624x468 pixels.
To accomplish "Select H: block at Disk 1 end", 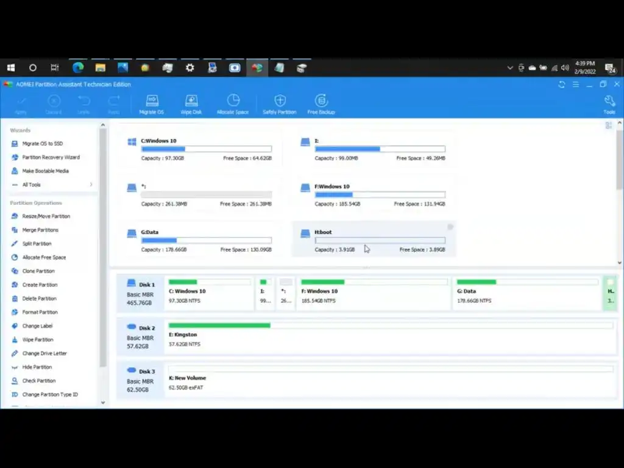I will (x=611, y=293).
